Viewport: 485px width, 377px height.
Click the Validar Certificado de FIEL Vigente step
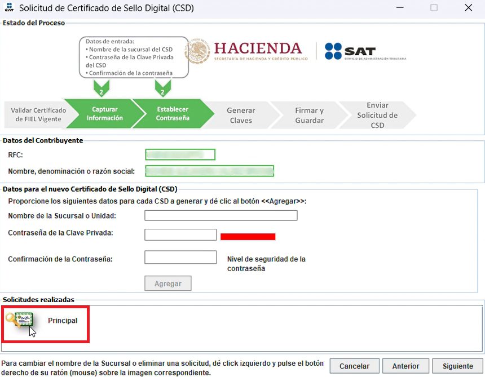pos(38,114)
